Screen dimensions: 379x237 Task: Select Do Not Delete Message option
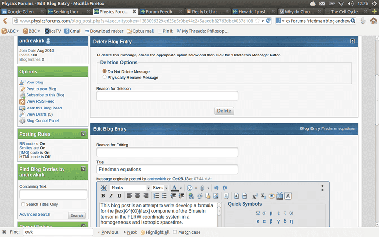[104, 71]
